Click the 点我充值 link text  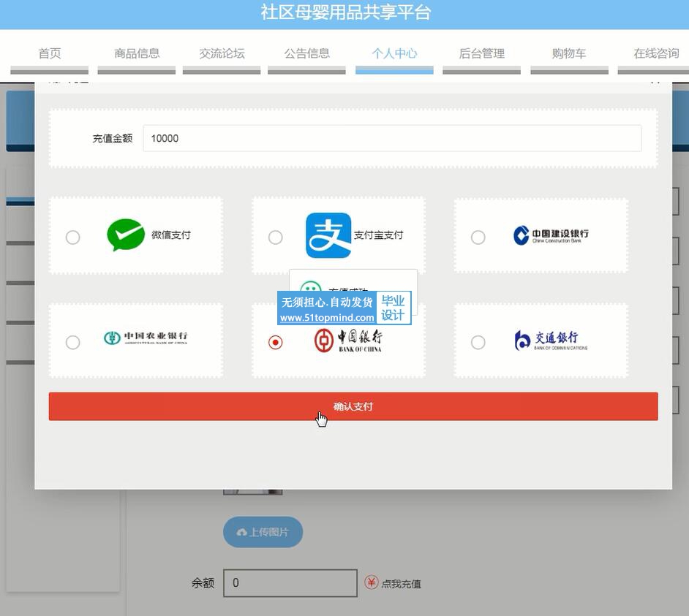pos(401,584)
